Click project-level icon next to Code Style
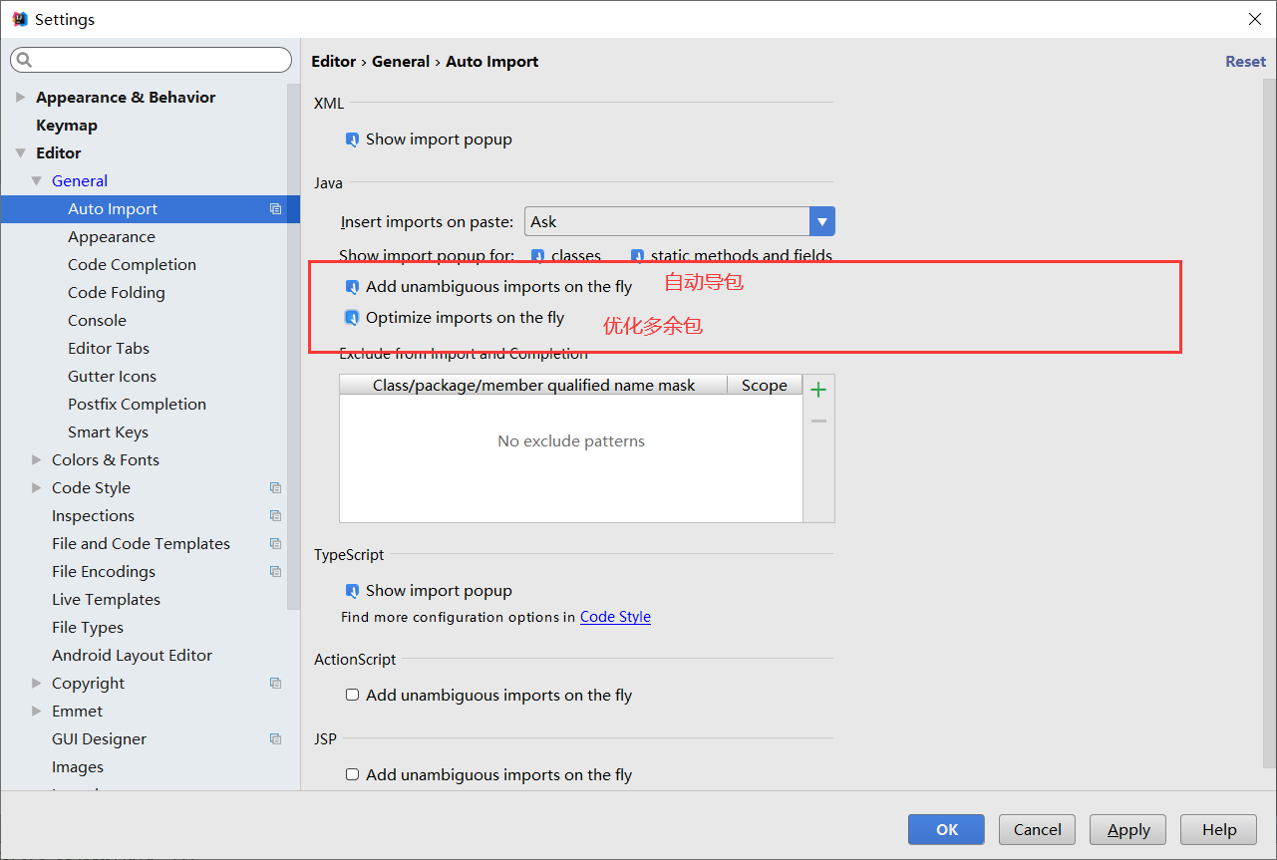The height and width of the screenshot is (860, 1277). [x=275, y=488]
